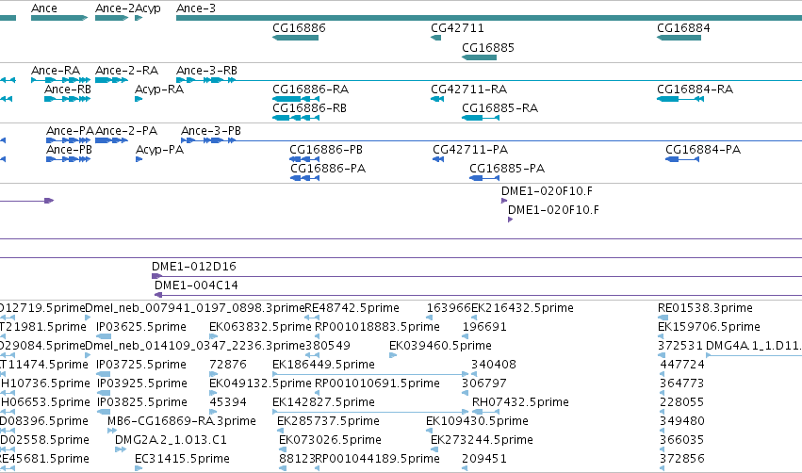Viewport: 802px width, 473px height.
Task: Open the Dmel_neb_007941_0197_0898.3prime label
Action: coord(195,308)
